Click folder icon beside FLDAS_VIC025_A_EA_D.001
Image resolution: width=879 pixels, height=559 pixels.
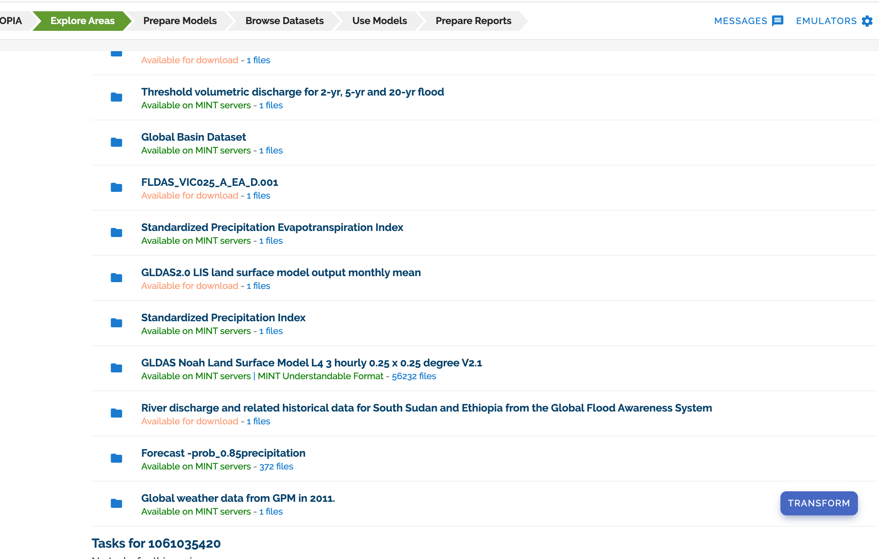116,187
